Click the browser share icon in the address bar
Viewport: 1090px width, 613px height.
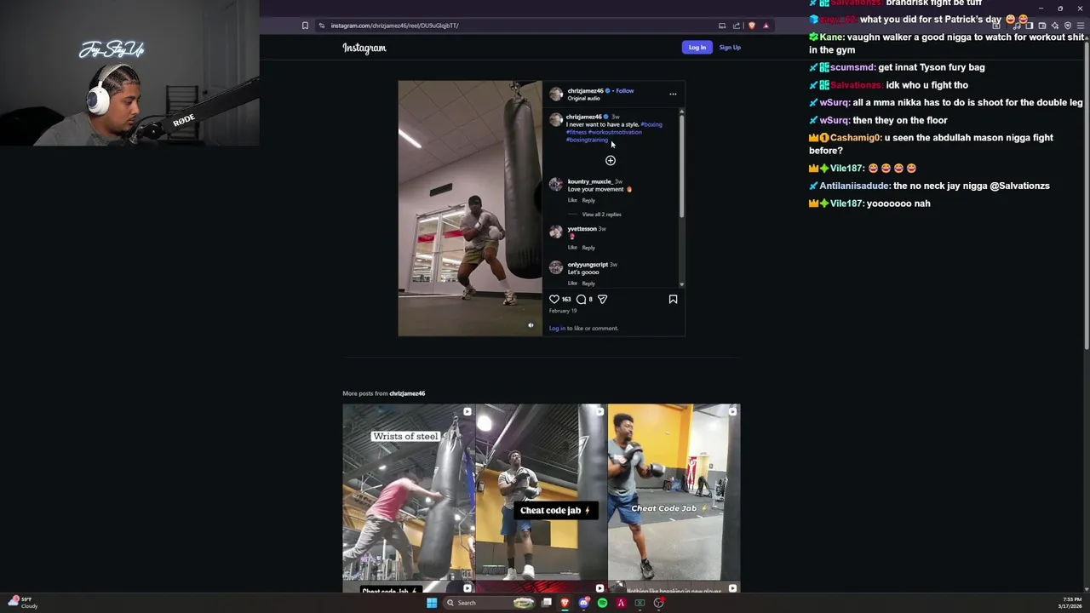(x=737, y=26)
